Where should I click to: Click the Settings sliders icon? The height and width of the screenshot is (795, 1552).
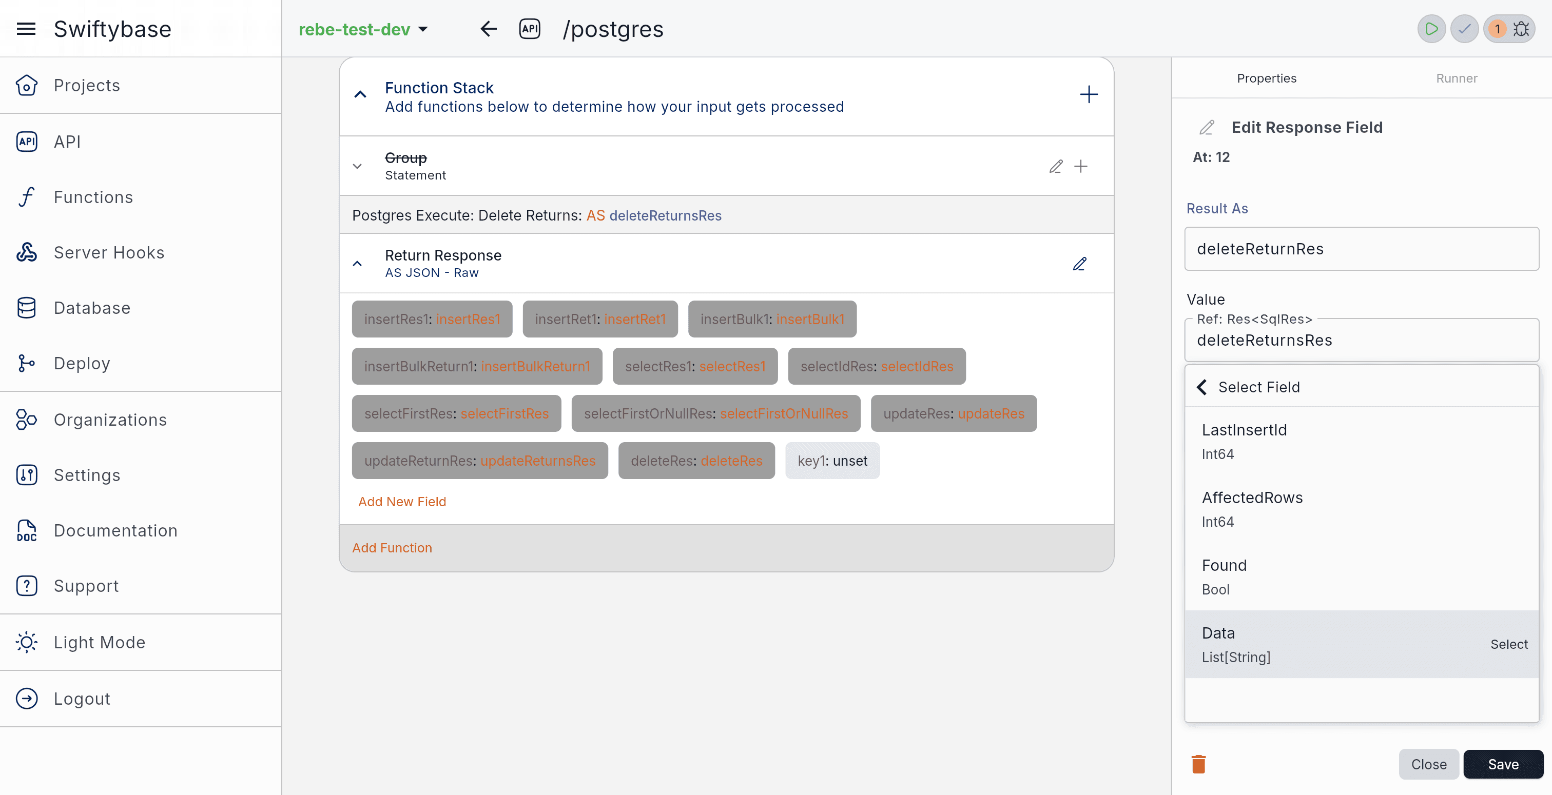coord(27,475)
